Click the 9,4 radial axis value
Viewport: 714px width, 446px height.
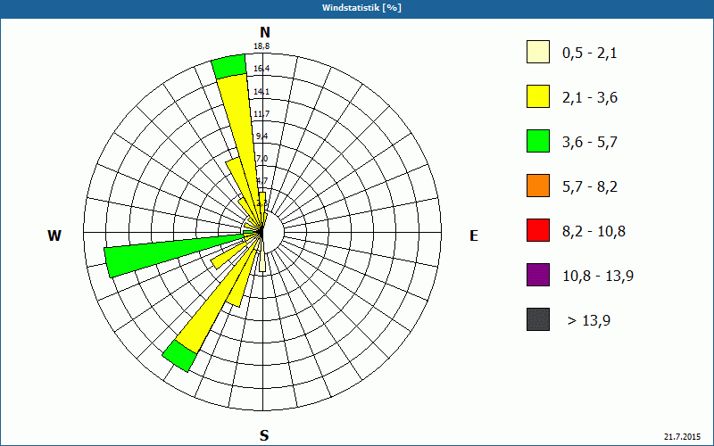262,136
